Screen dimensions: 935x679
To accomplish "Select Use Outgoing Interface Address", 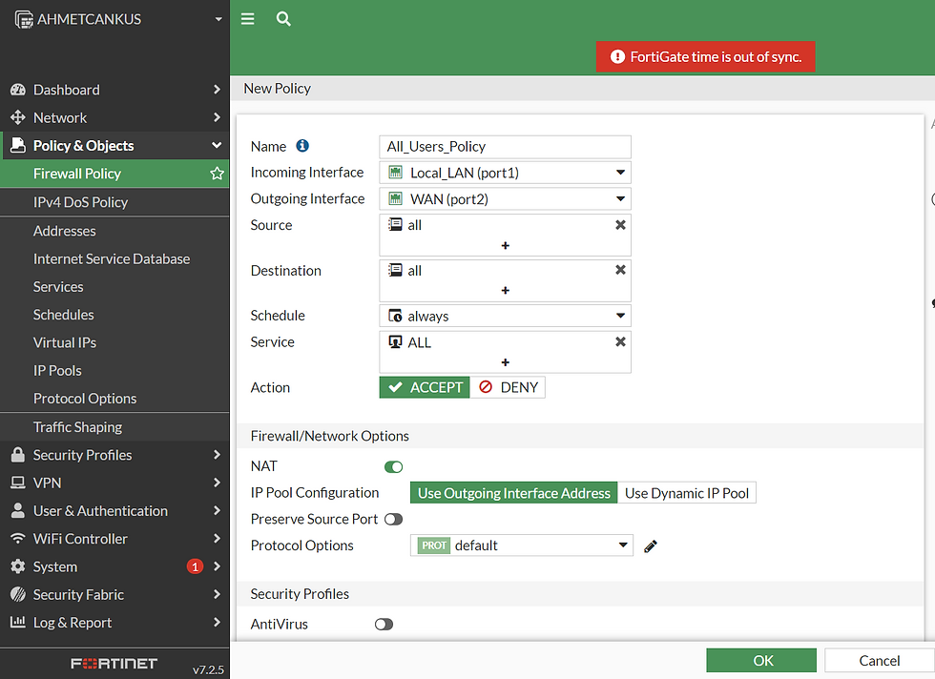I will pos(514,493).
